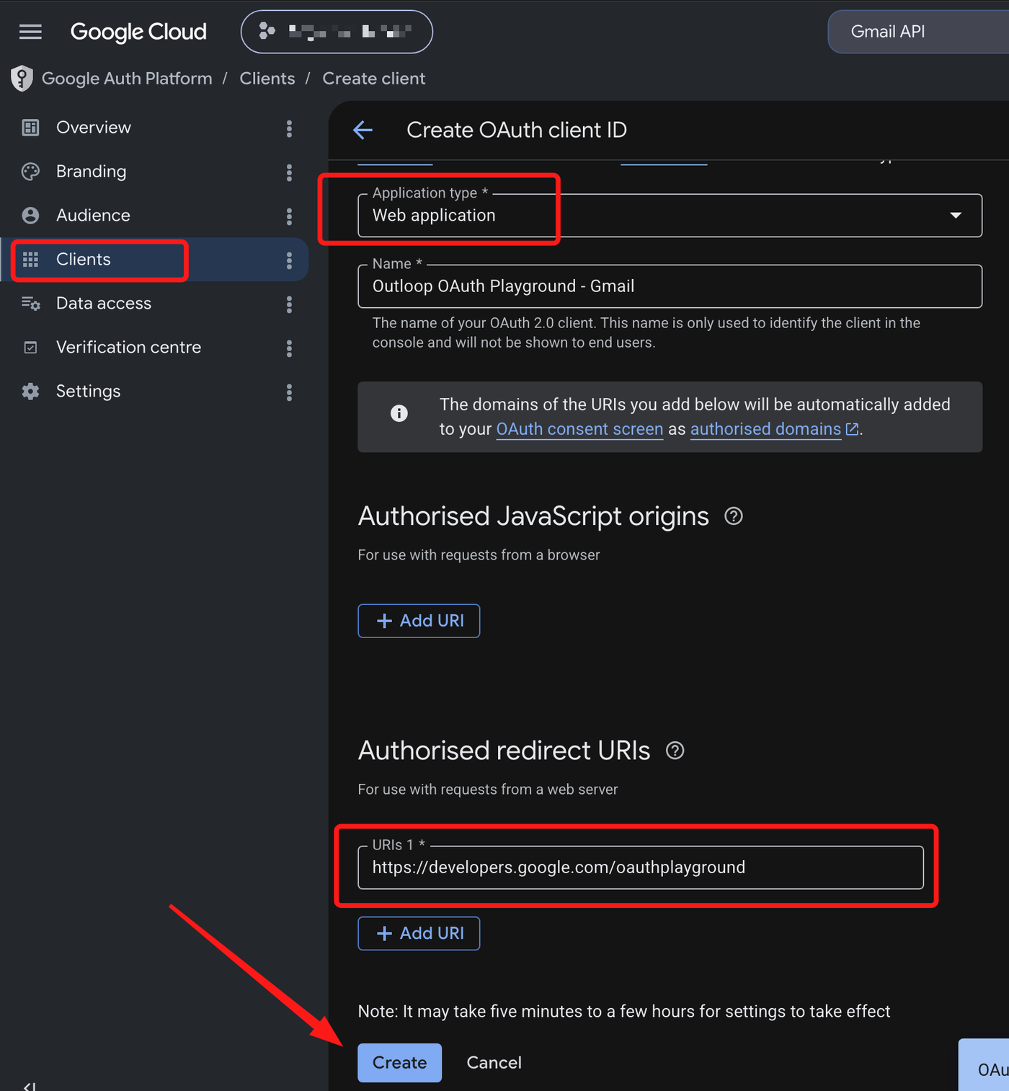Open the OAuth consent screen link
Image resolution: width=1009 pixels, height=1091 pixels.
(x=579, y=429)
